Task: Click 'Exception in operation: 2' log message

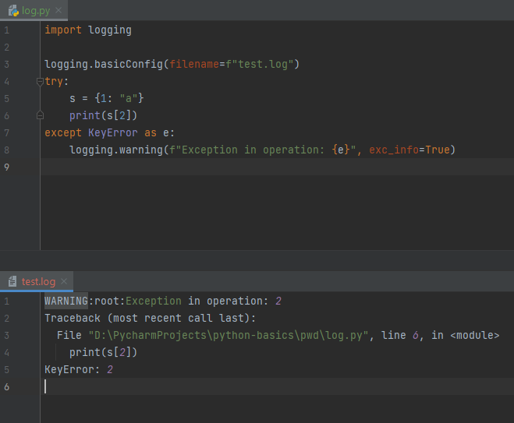Action: [x=204, y=301]
